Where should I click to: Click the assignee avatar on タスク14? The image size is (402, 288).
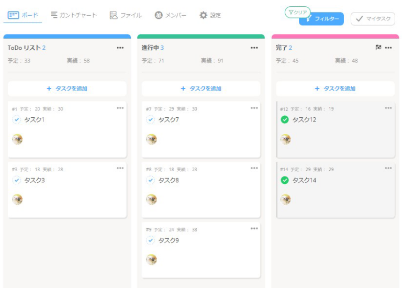285,200
